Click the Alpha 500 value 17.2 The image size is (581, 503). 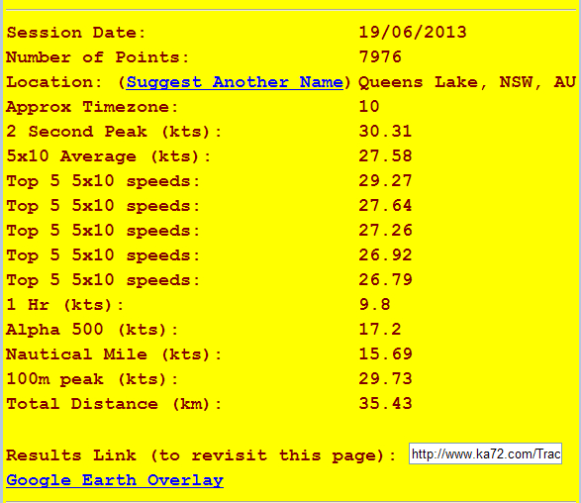[x=380, y=329]
